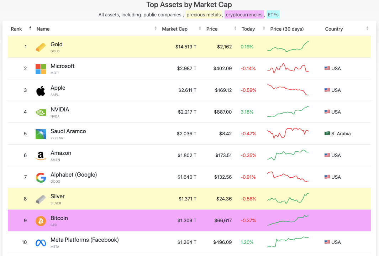The width and height of the screenshot is (379, 256).
Task: Click the Name column header
Action: pyautogui.click(x=43, y=29)
